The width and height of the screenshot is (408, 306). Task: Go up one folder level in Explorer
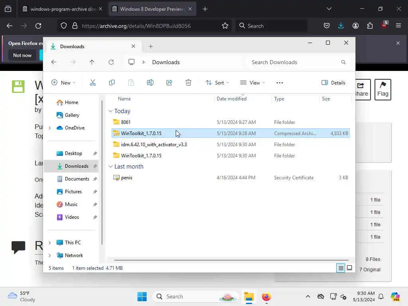(92, 62)
